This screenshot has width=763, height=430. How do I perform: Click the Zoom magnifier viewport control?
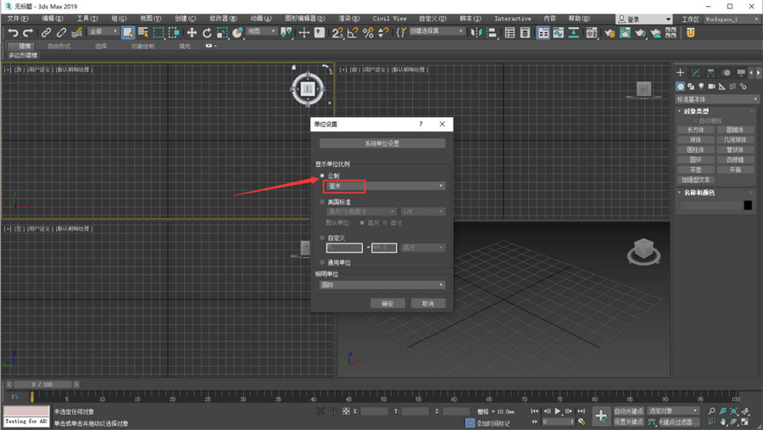711,411
